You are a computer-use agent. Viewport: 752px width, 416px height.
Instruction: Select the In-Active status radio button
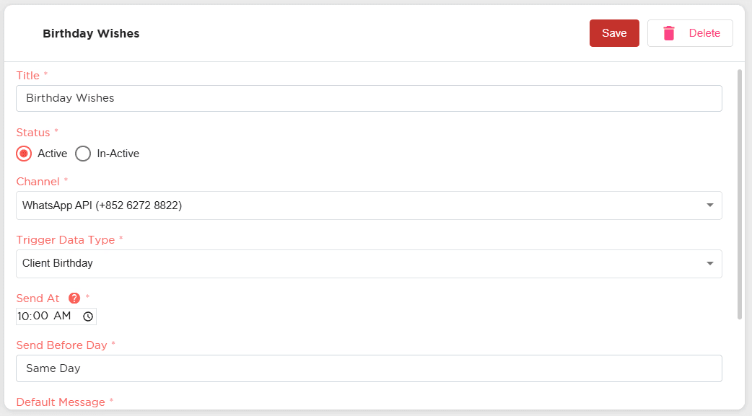83,154
